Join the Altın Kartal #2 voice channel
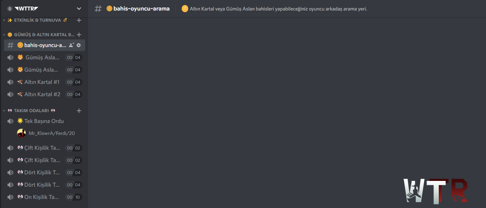486x208 pixels. click(x=45, y=94)
